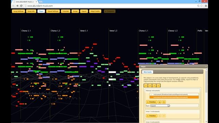The height and width of the screenshot is (123, 219).
Task: Click the first player transport button
Action: (146, 85)
